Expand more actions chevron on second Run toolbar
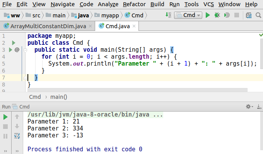Viewport: 263px width, 154px height. pyautogui.click(x=17, y=151)
